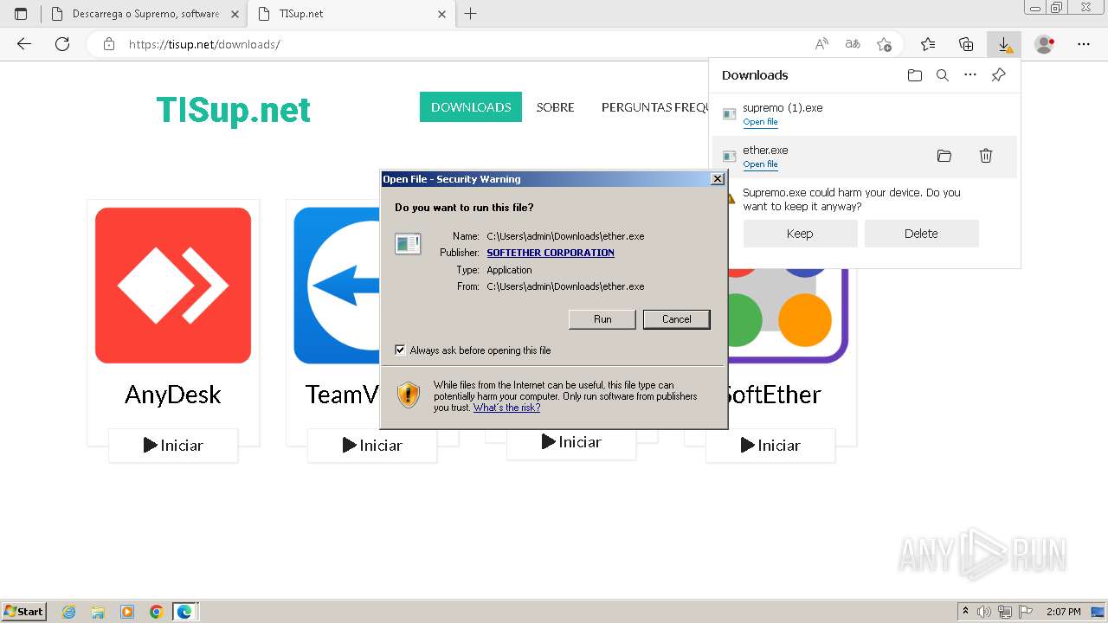The image size is (1108, 623).
Task: Keep the Supremo.exe download
Action: click(800, 234)
